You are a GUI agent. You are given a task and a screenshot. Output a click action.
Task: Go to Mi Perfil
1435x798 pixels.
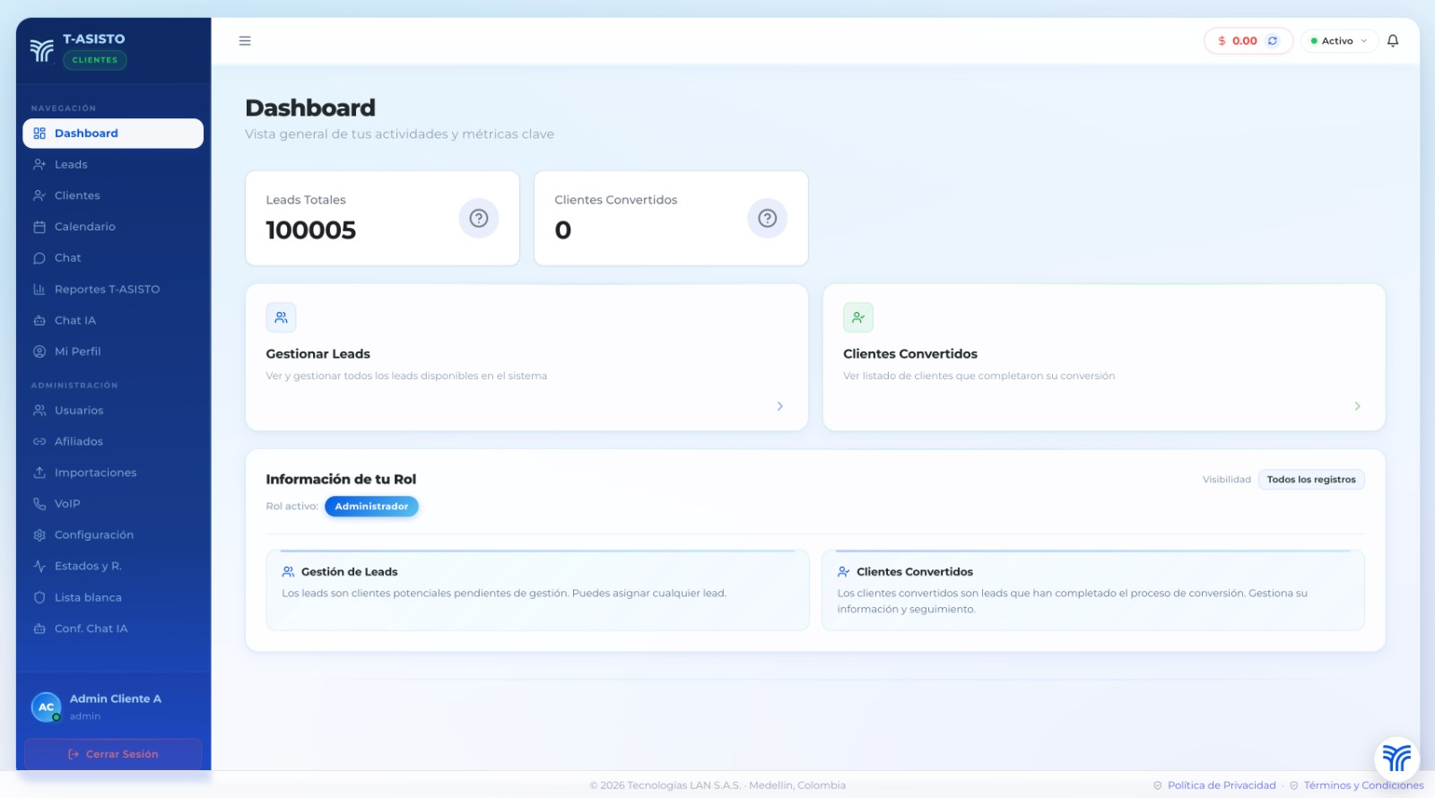(x=113, y=351)
